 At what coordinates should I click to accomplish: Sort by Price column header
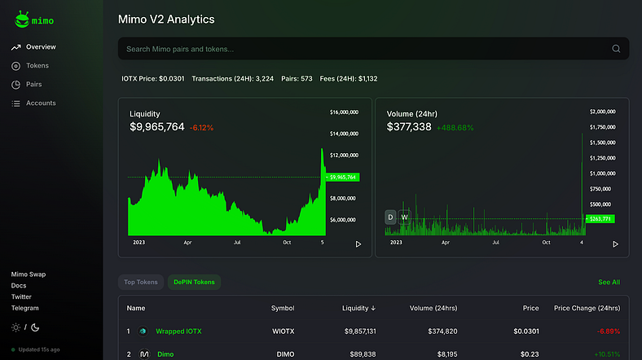[530, 308]
